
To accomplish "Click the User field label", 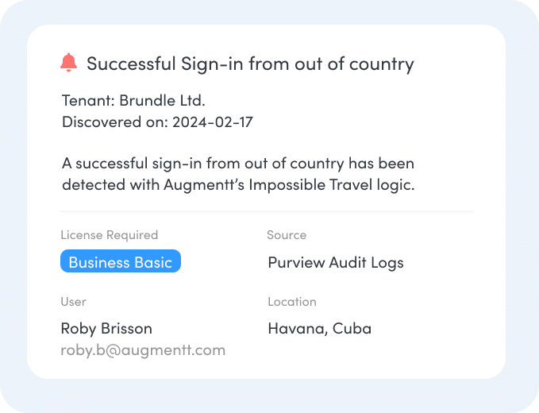I will tap(74, 302).
